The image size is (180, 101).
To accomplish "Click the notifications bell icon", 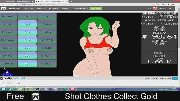I will coord(149,9).
